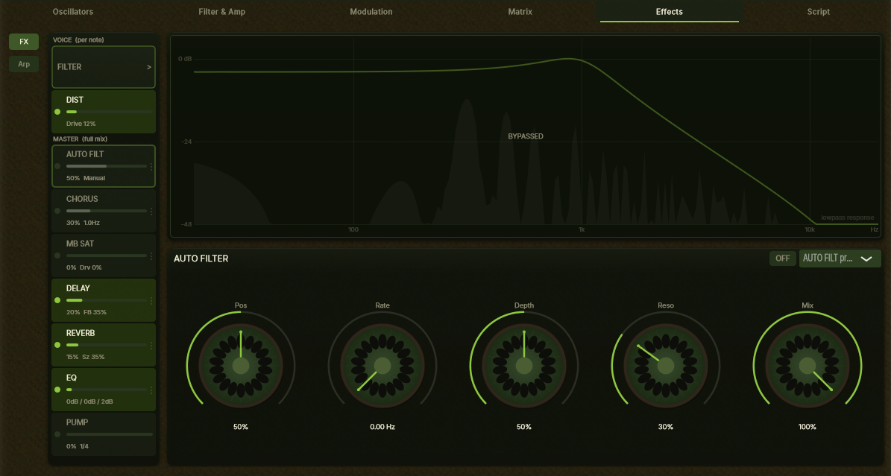Click the Mix value 100%
This screenshot has width=891, height=476.
pyautogui.click(x=807, y=427)
